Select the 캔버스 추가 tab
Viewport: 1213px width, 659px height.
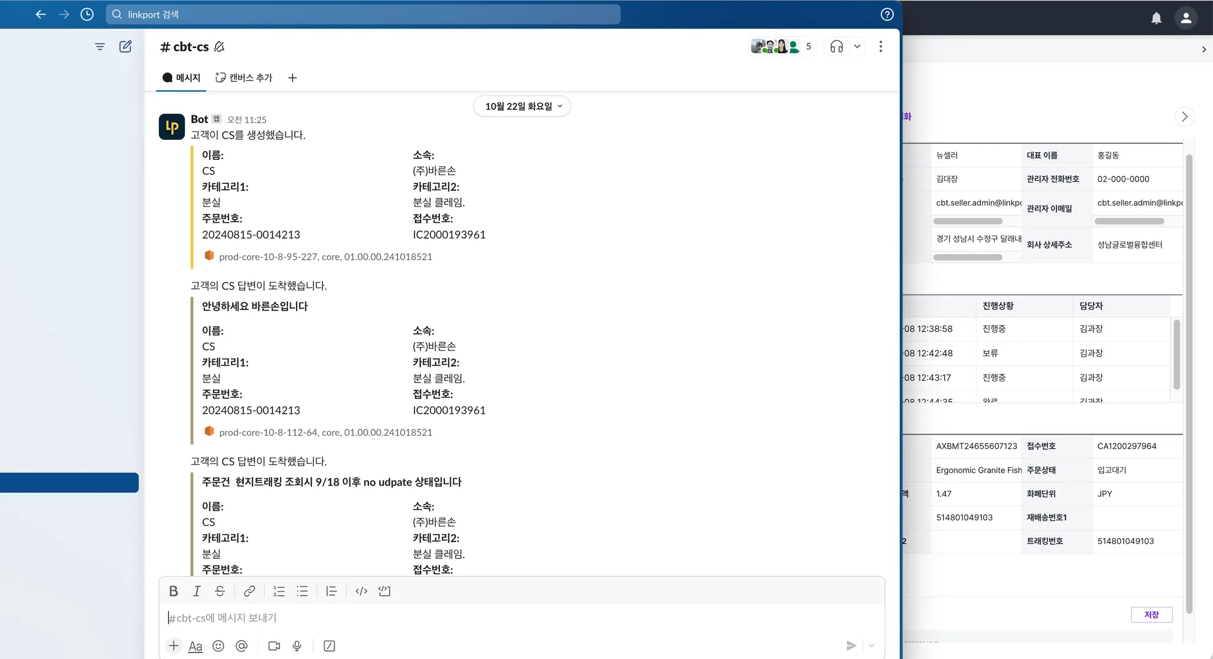point(244,78)
